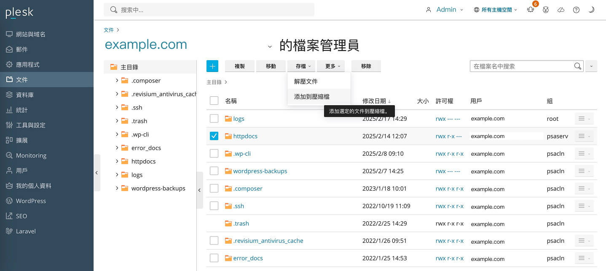Open the Laravel sidebar item
Viewport: 606px width, 271px height.
click(26, 231)
